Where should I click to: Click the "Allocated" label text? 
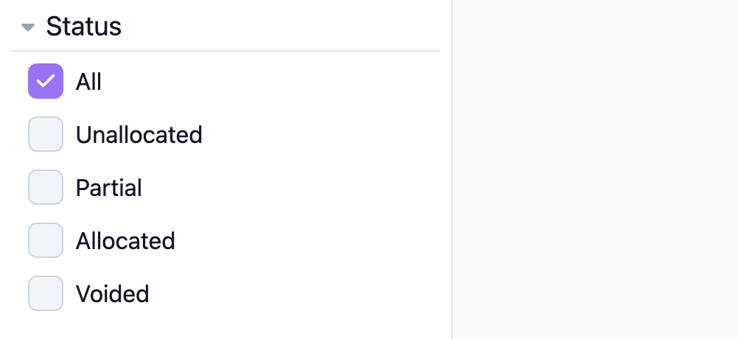(125, 241)
